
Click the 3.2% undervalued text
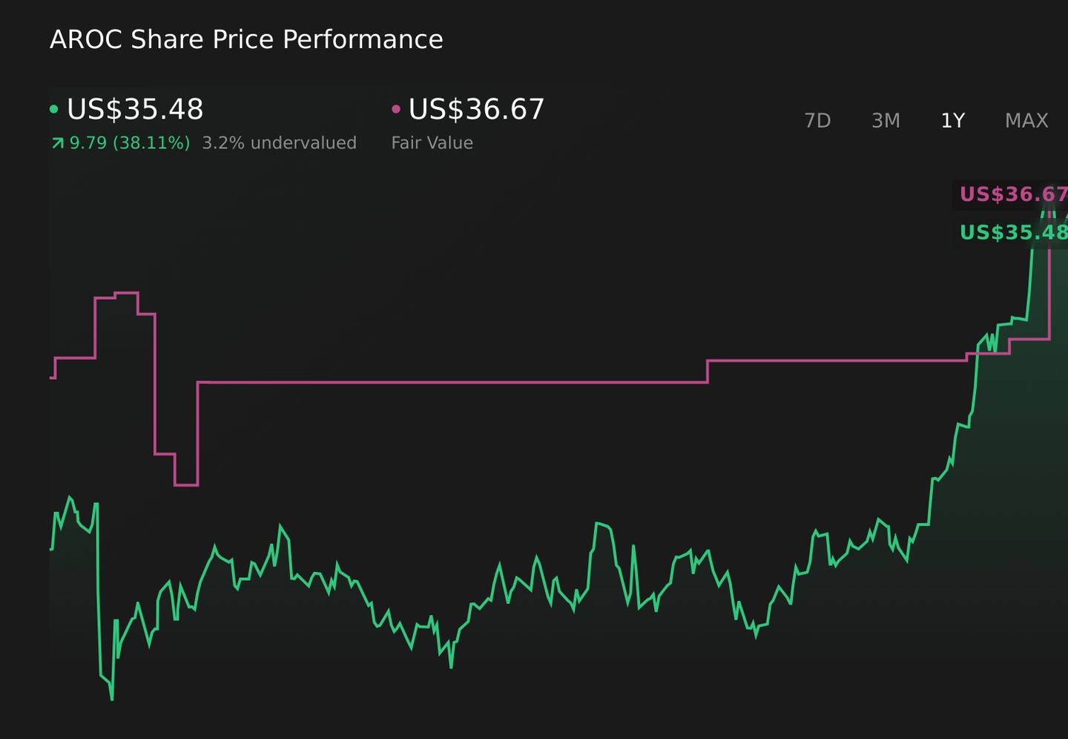(x=279, y=142)
